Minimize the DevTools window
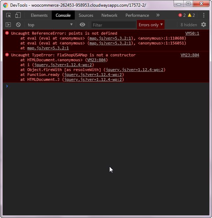Screen dimensions: 212x218 click(179, 3)
